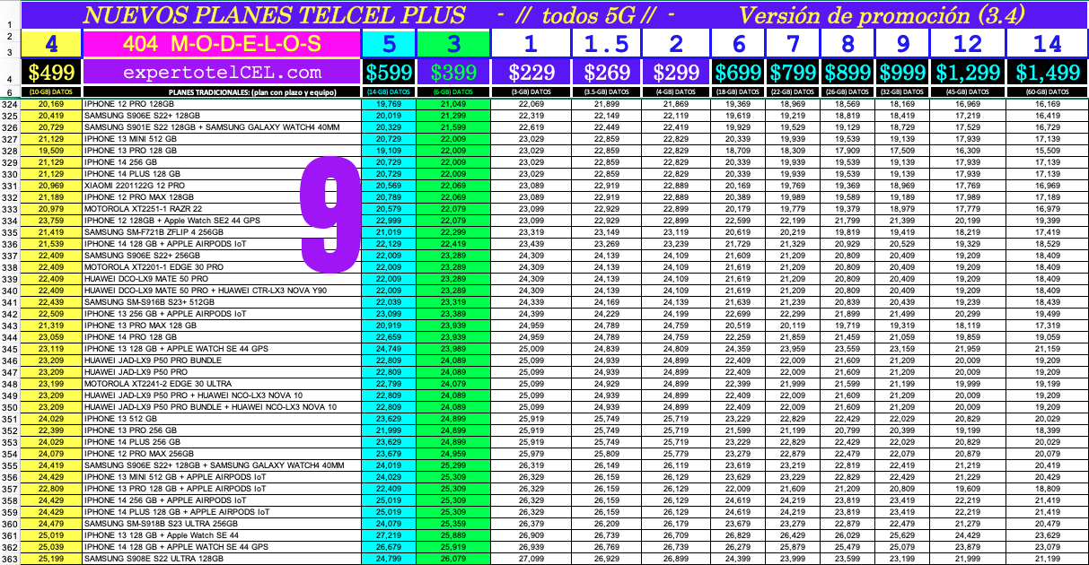Click yellow 25,199 in the S22 ULTRA 128GB row
This screenshot has width=1089, height=565.
tap(51, 559)
